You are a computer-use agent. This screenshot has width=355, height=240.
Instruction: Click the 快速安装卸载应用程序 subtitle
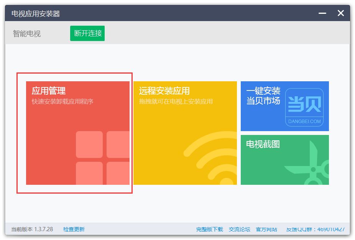(62, 102)
